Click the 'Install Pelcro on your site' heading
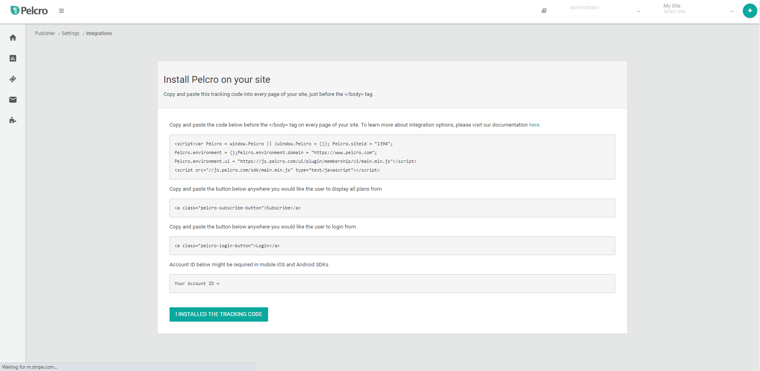The image size is (760, 371). (x=217, y=80)
